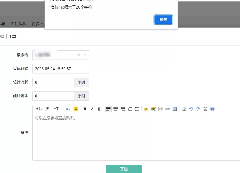
Task: Insert a code block
Action: click(x=160, y=109)
